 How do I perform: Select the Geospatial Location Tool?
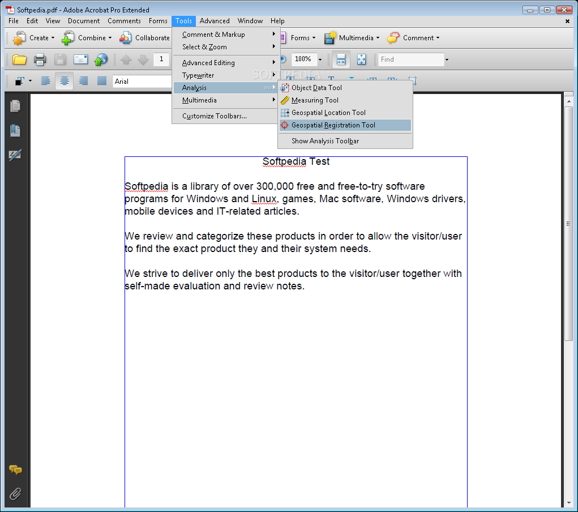click(x=345, y=113)
